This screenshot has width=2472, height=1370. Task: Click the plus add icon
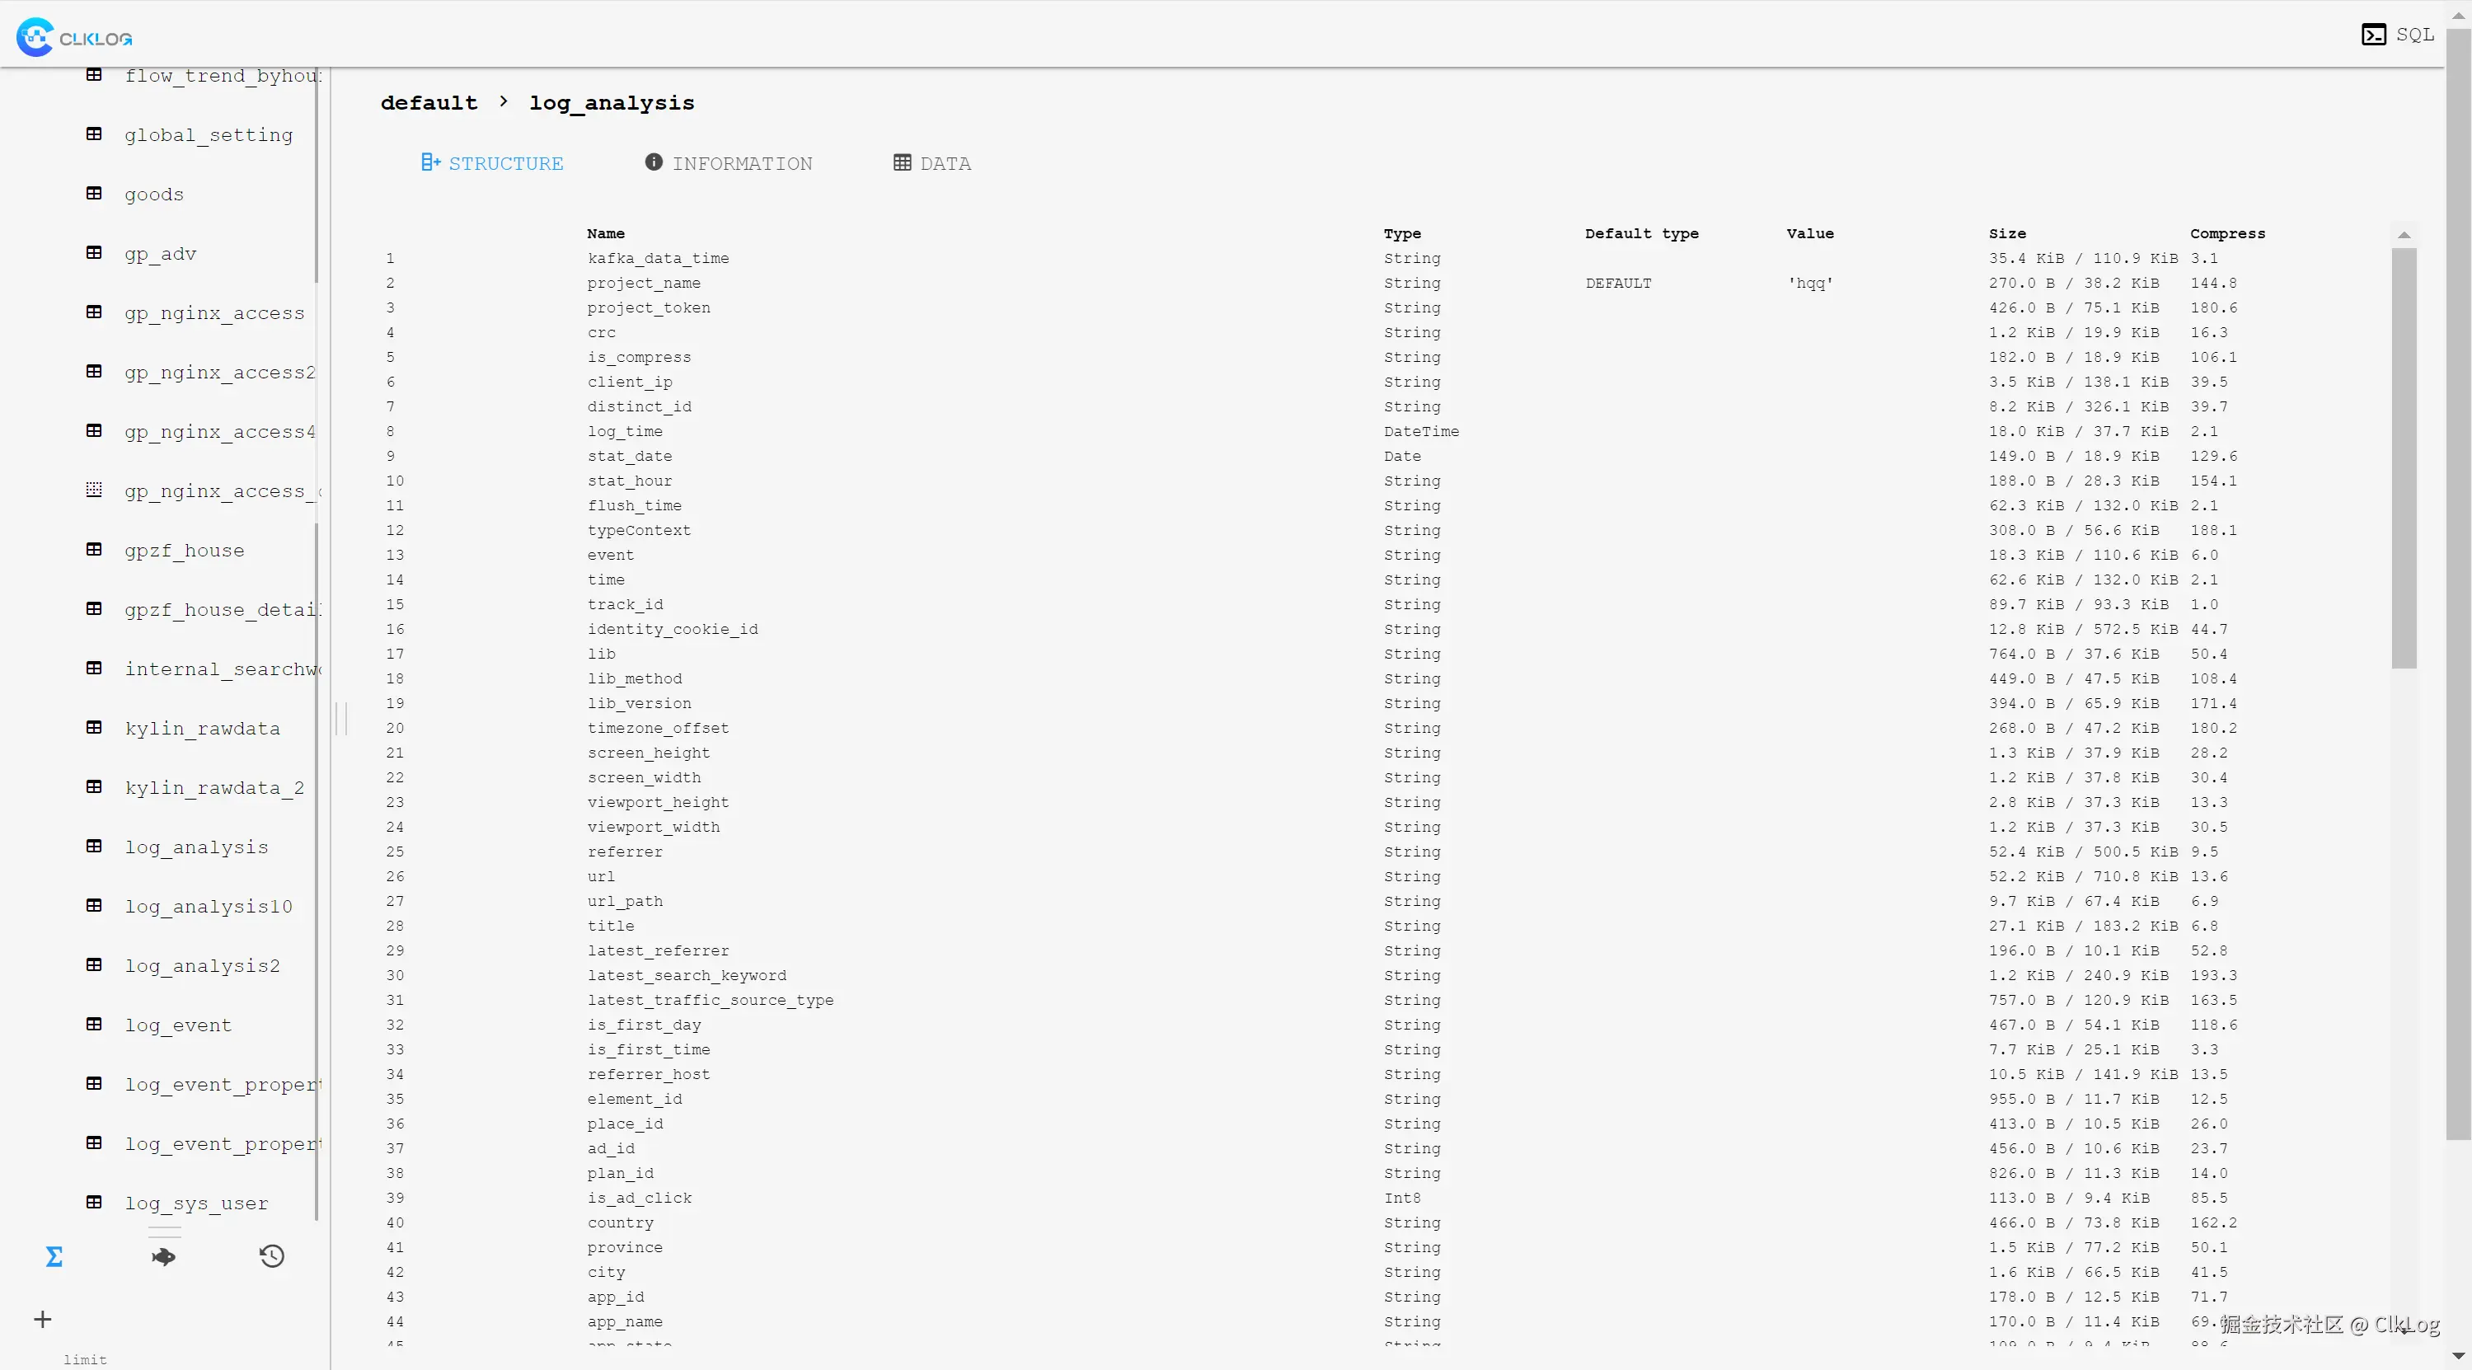(42, 1319)
